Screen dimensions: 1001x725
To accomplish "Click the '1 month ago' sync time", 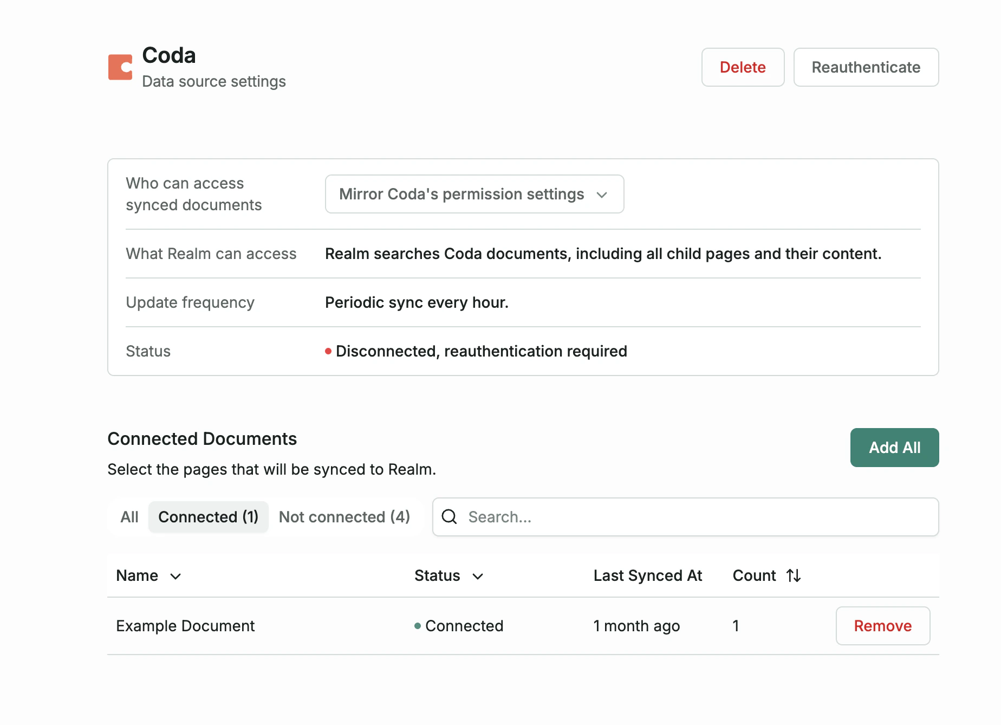I will (636, 626).
